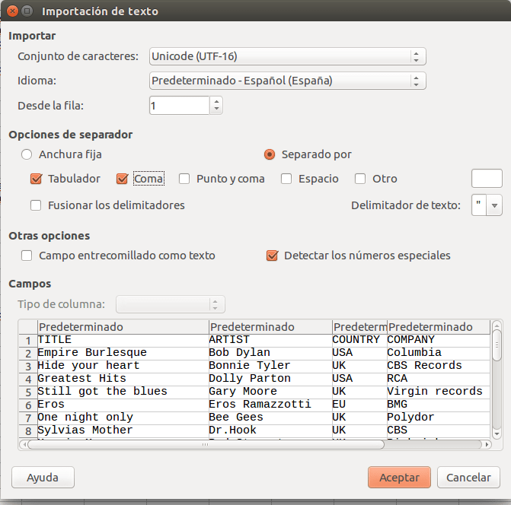Choose the Separado por radio button
The height and width of the screenshot is (505, 511).
(269, 154)
